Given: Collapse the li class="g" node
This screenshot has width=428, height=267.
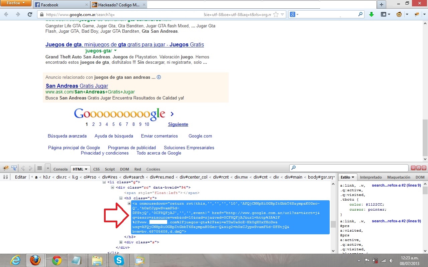Looking at the screenshot, I should pyautogui.click(x=105, y=182).
